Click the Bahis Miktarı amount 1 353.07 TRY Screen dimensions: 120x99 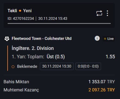tap(102, 82)
